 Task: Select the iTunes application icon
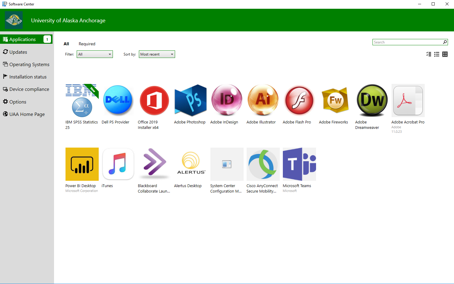pos(118,164)
